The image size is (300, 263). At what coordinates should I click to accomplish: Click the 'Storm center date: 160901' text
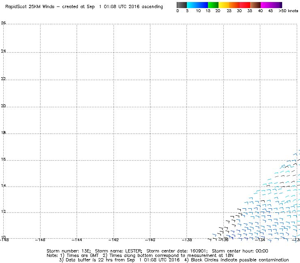[x=177, y=251]
